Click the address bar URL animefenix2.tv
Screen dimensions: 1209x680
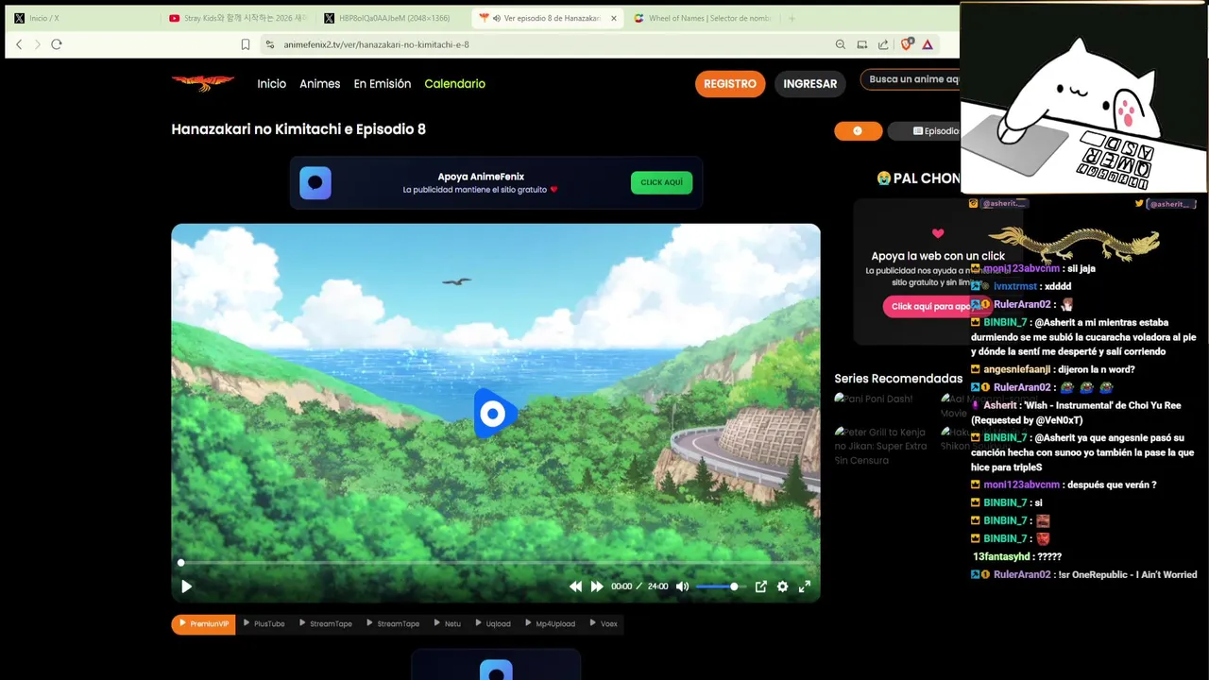click(x=376, y=44)
